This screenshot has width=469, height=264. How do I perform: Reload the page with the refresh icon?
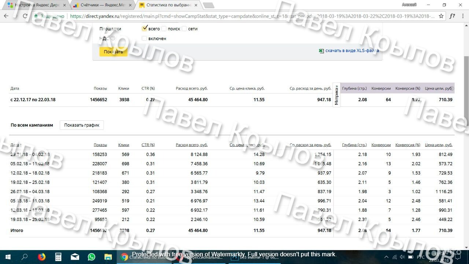click(x=25, y=16)
